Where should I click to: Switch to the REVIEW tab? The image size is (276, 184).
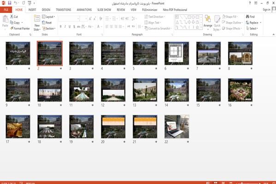point(121,10)
